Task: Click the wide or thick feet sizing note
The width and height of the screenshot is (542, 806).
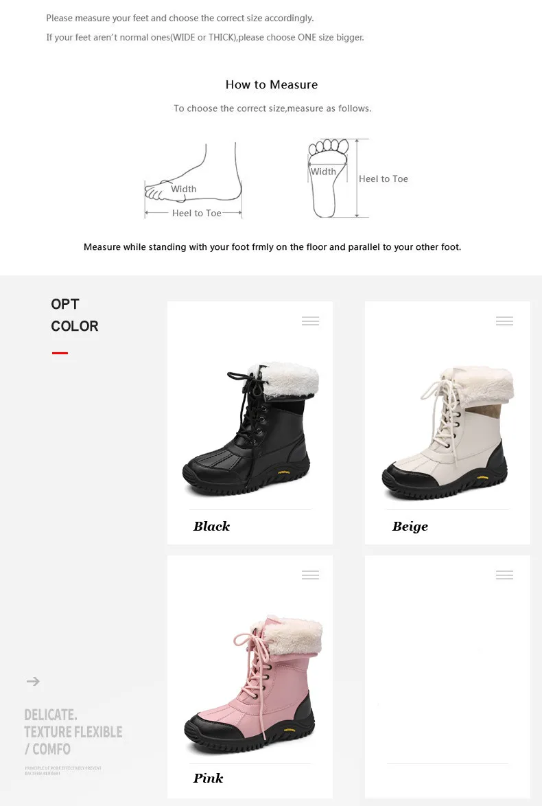Action: point(205,38)
